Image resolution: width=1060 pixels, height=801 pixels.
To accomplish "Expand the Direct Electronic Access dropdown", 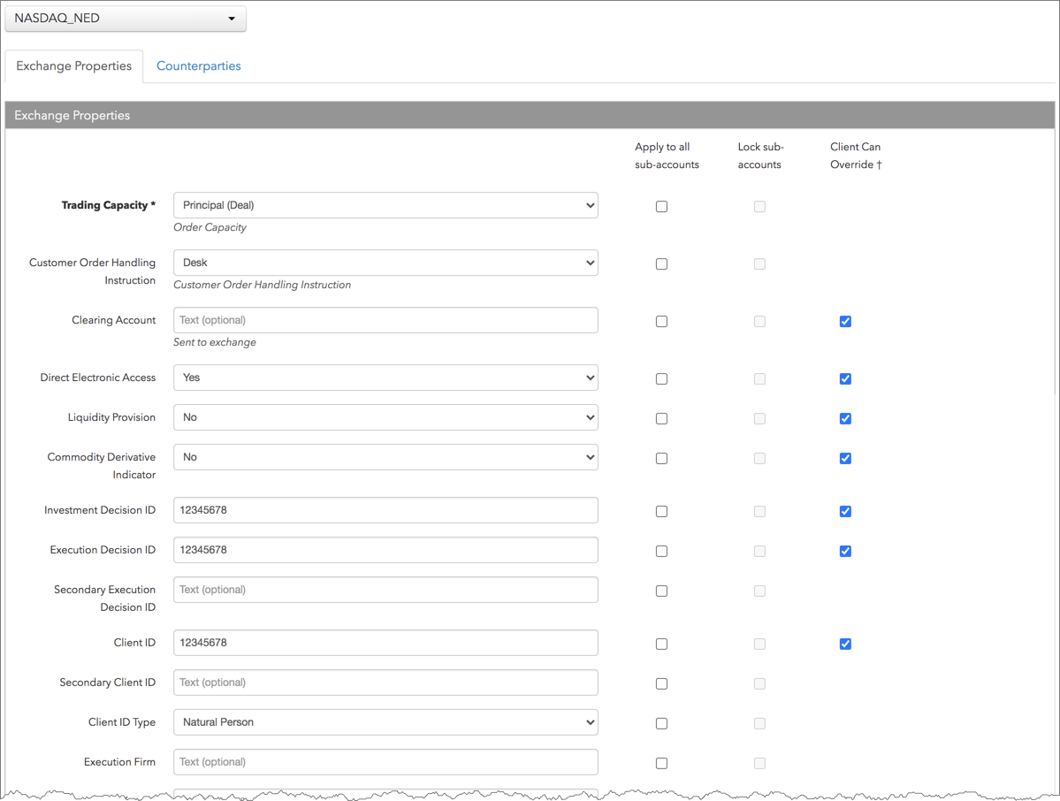I will point(385,378).
